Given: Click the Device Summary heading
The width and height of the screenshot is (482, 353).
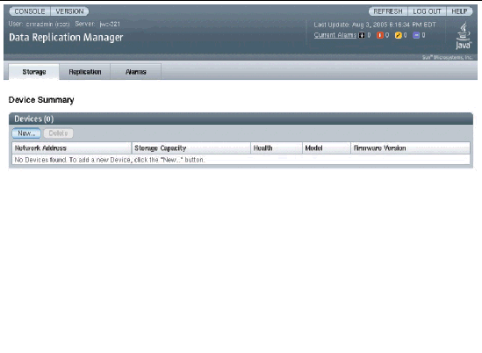Looking at the screenshot, I should tap(41, 99).
